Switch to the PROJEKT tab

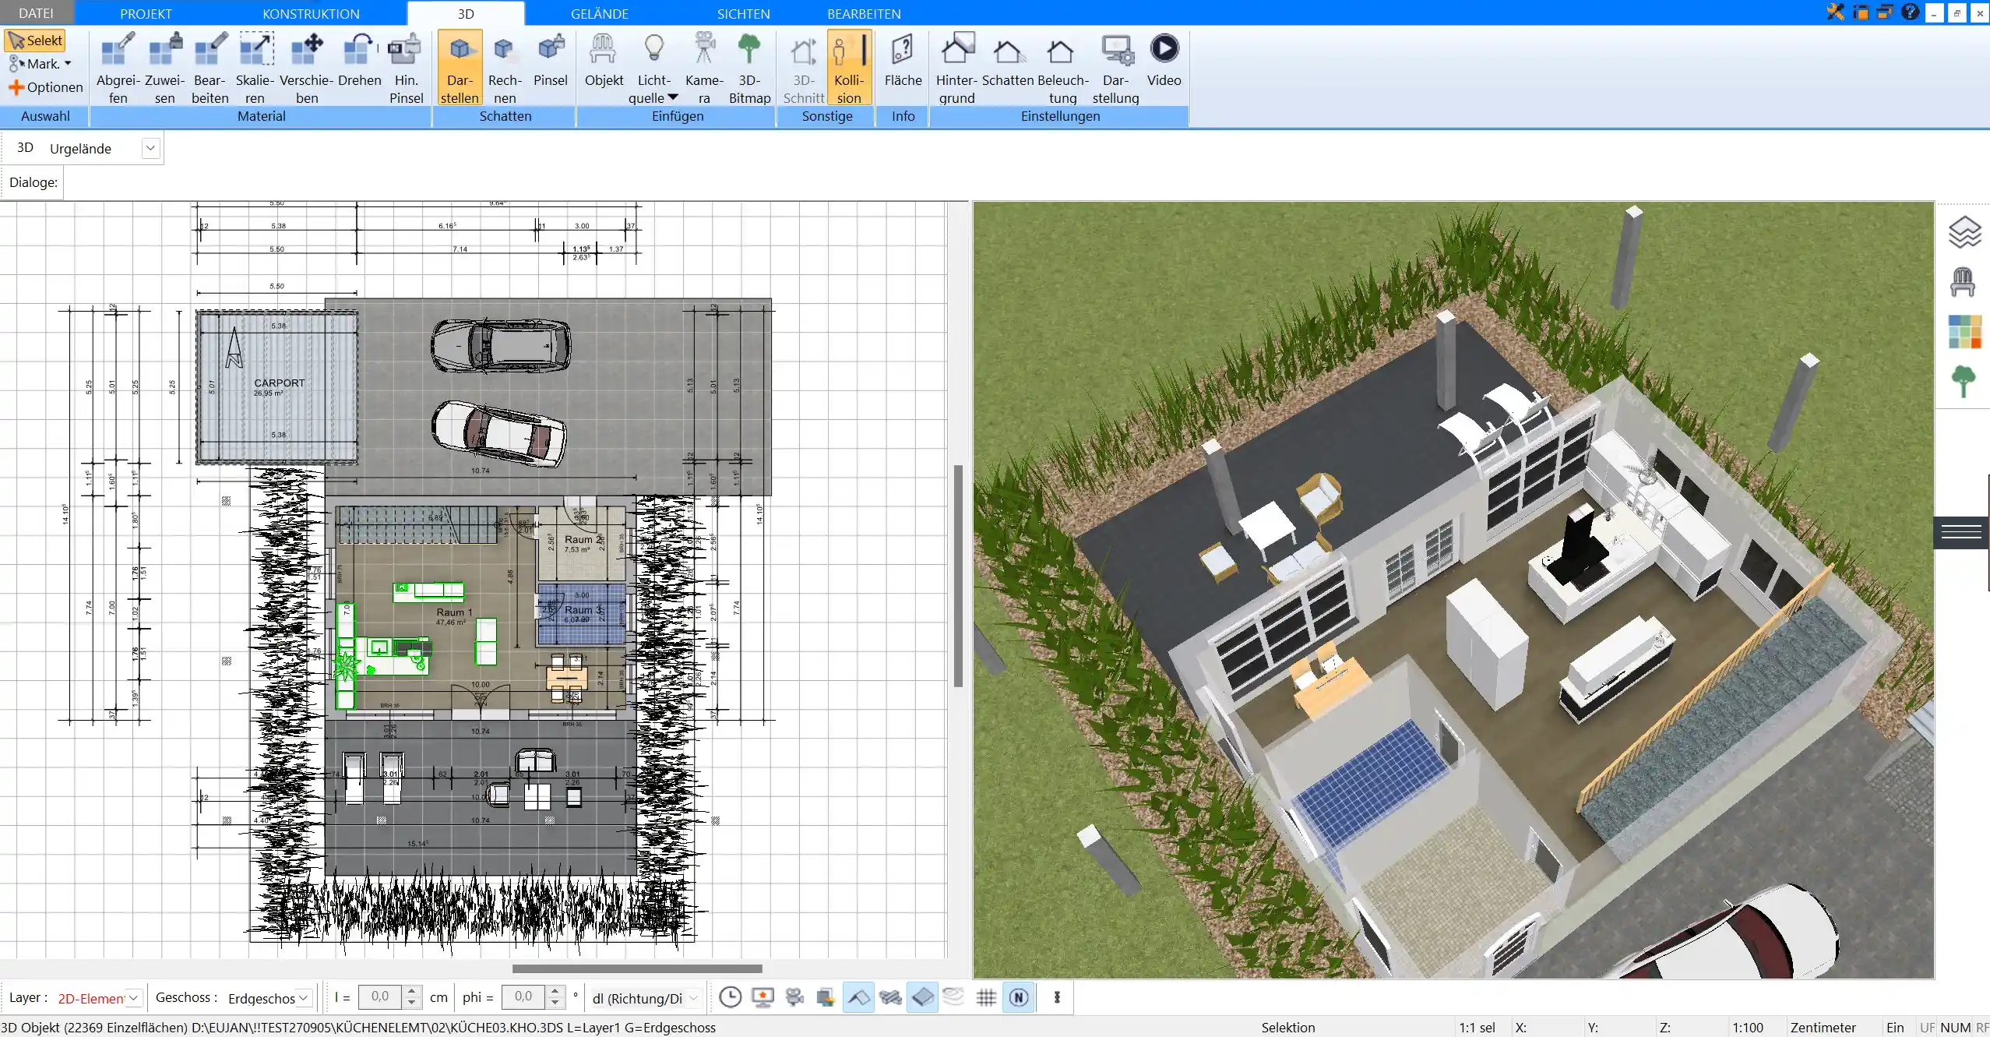coord(146,13)
